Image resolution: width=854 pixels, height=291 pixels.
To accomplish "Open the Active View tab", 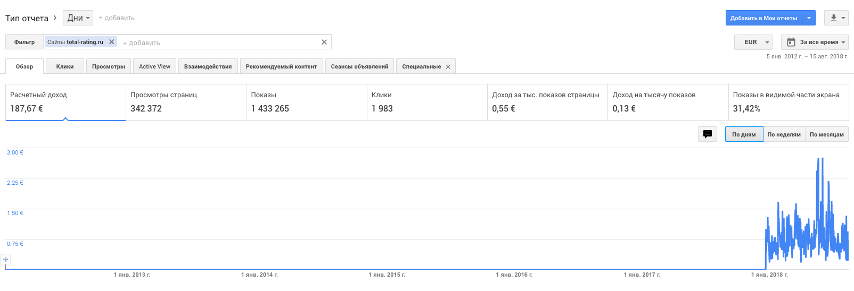I will [x=154, y=66].
